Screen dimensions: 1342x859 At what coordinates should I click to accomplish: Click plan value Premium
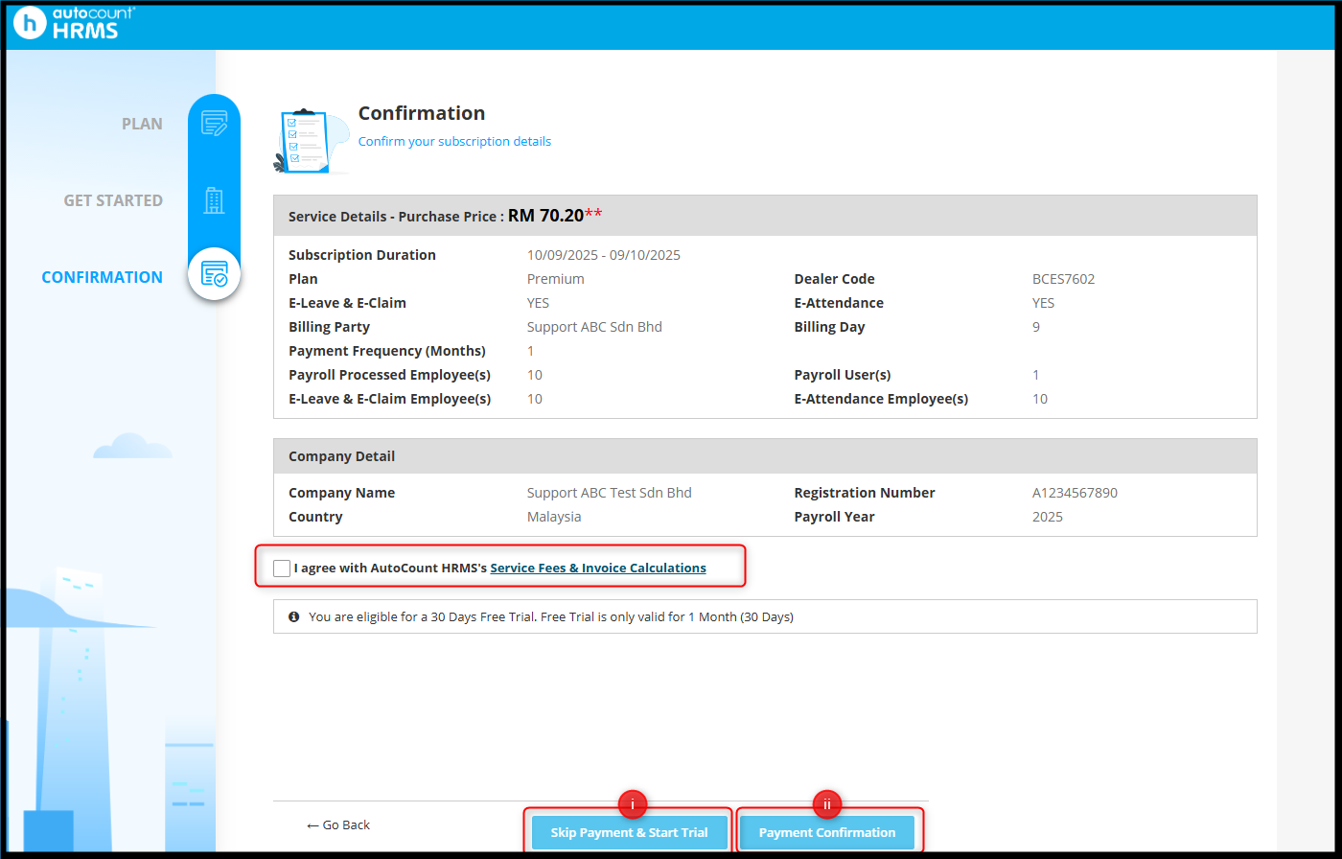(x=556, y=279)
